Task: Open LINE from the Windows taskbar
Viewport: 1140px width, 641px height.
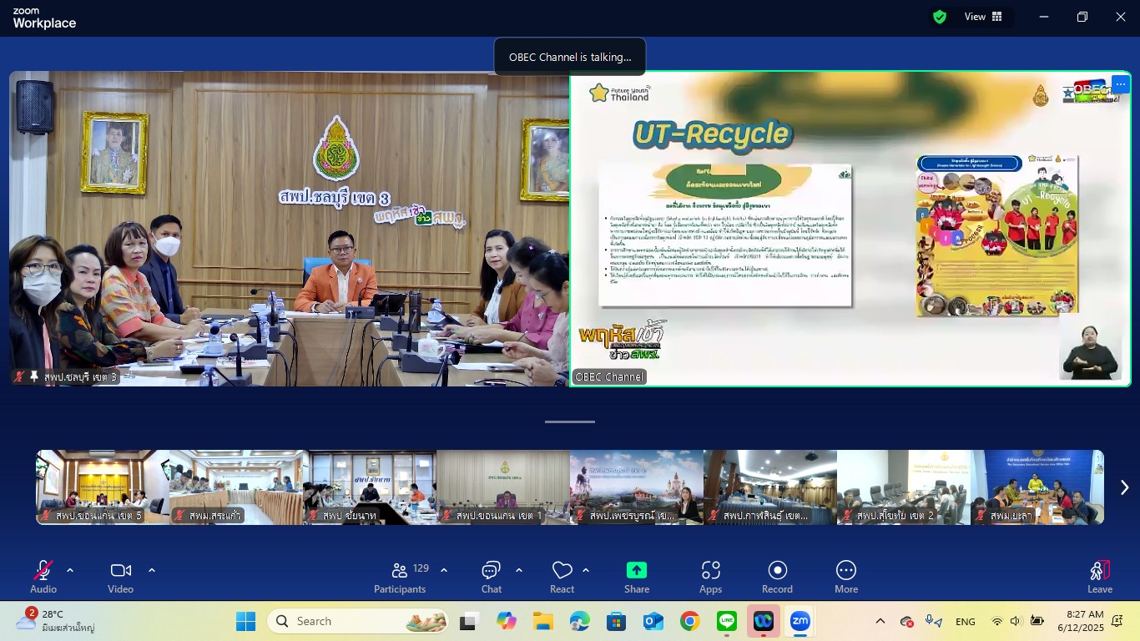Action: click(x=727, y=621)
